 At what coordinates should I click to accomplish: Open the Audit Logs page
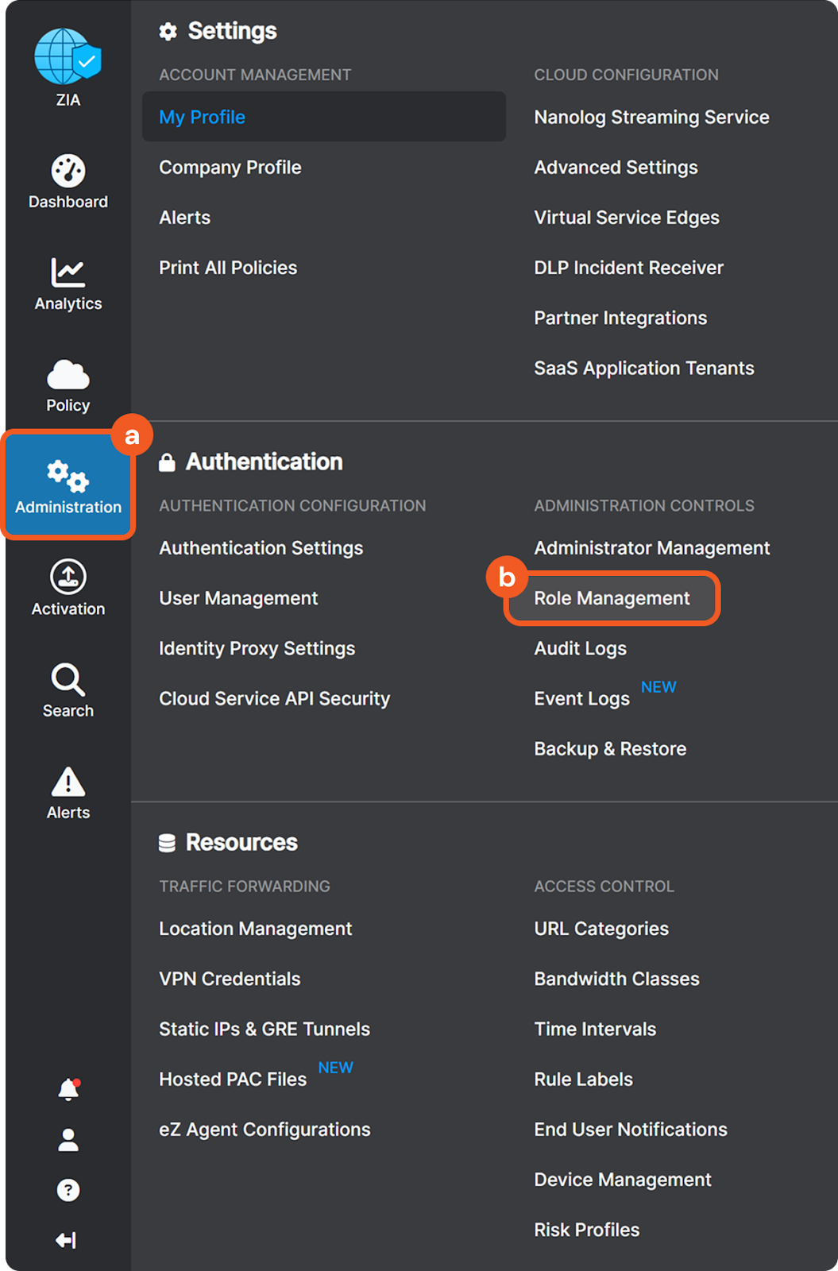[x=580, y=649]
